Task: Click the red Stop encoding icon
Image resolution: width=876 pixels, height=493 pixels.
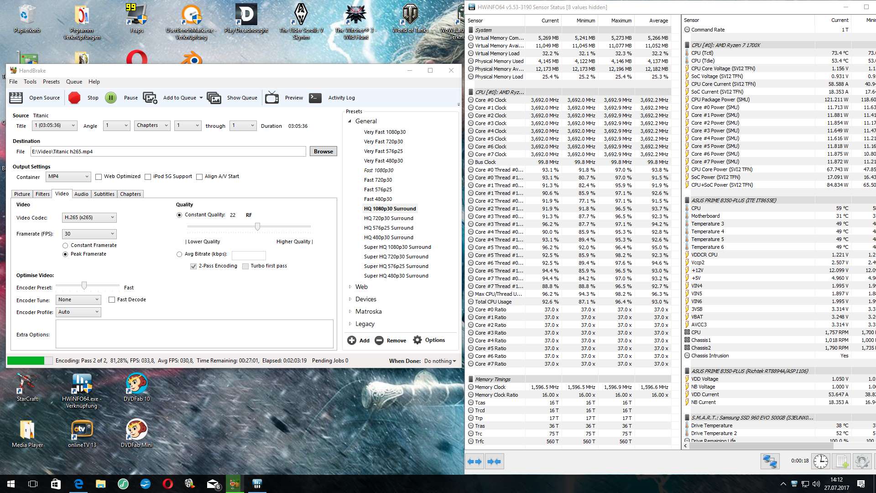Action: click(74, 98)
